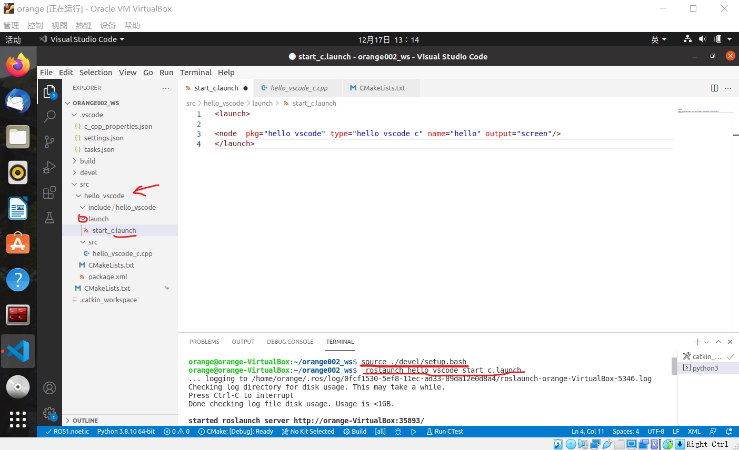Viewport: 739px width, 450px height.
Task: Click the Split Editor icon above the editor
Action: tap(714, 88)
